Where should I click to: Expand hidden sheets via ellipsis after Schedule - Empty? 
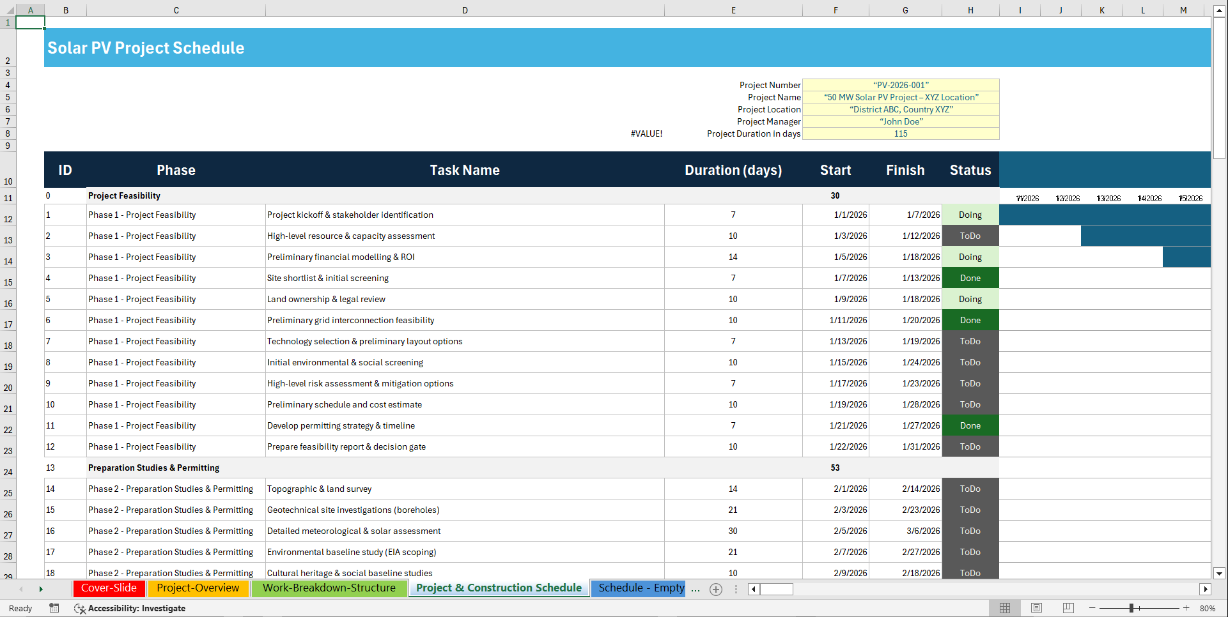(696, 590)
